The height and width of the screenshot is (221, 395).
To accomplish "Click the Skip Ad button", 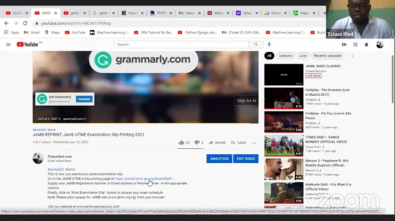I will click(x=246, y=101).
